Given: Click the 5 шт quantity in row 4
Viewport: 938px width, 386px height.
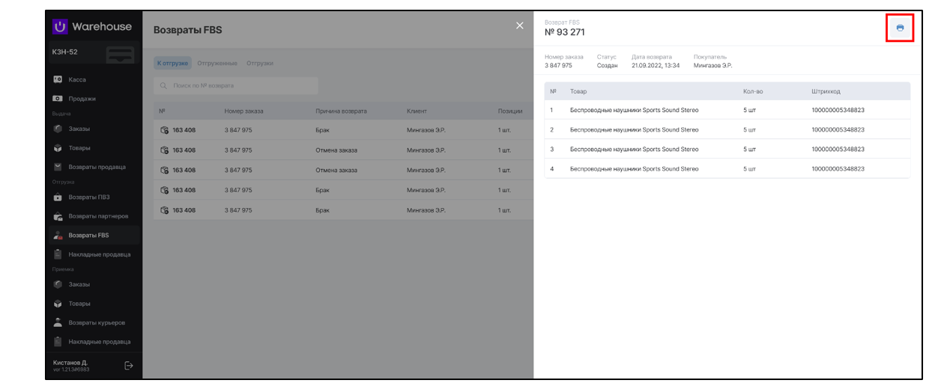Looking at the screenshot, I should [x=749, y=168].
